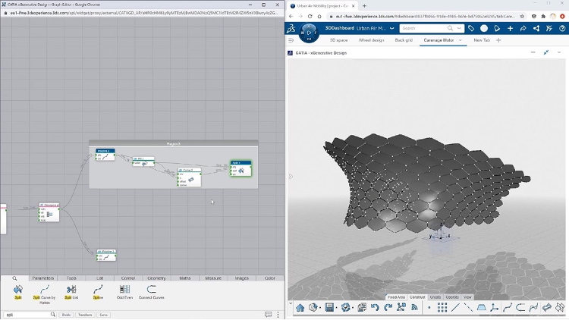Select the Plane tool
Viewport: 569px width, 320px height.
pos(481,308)
